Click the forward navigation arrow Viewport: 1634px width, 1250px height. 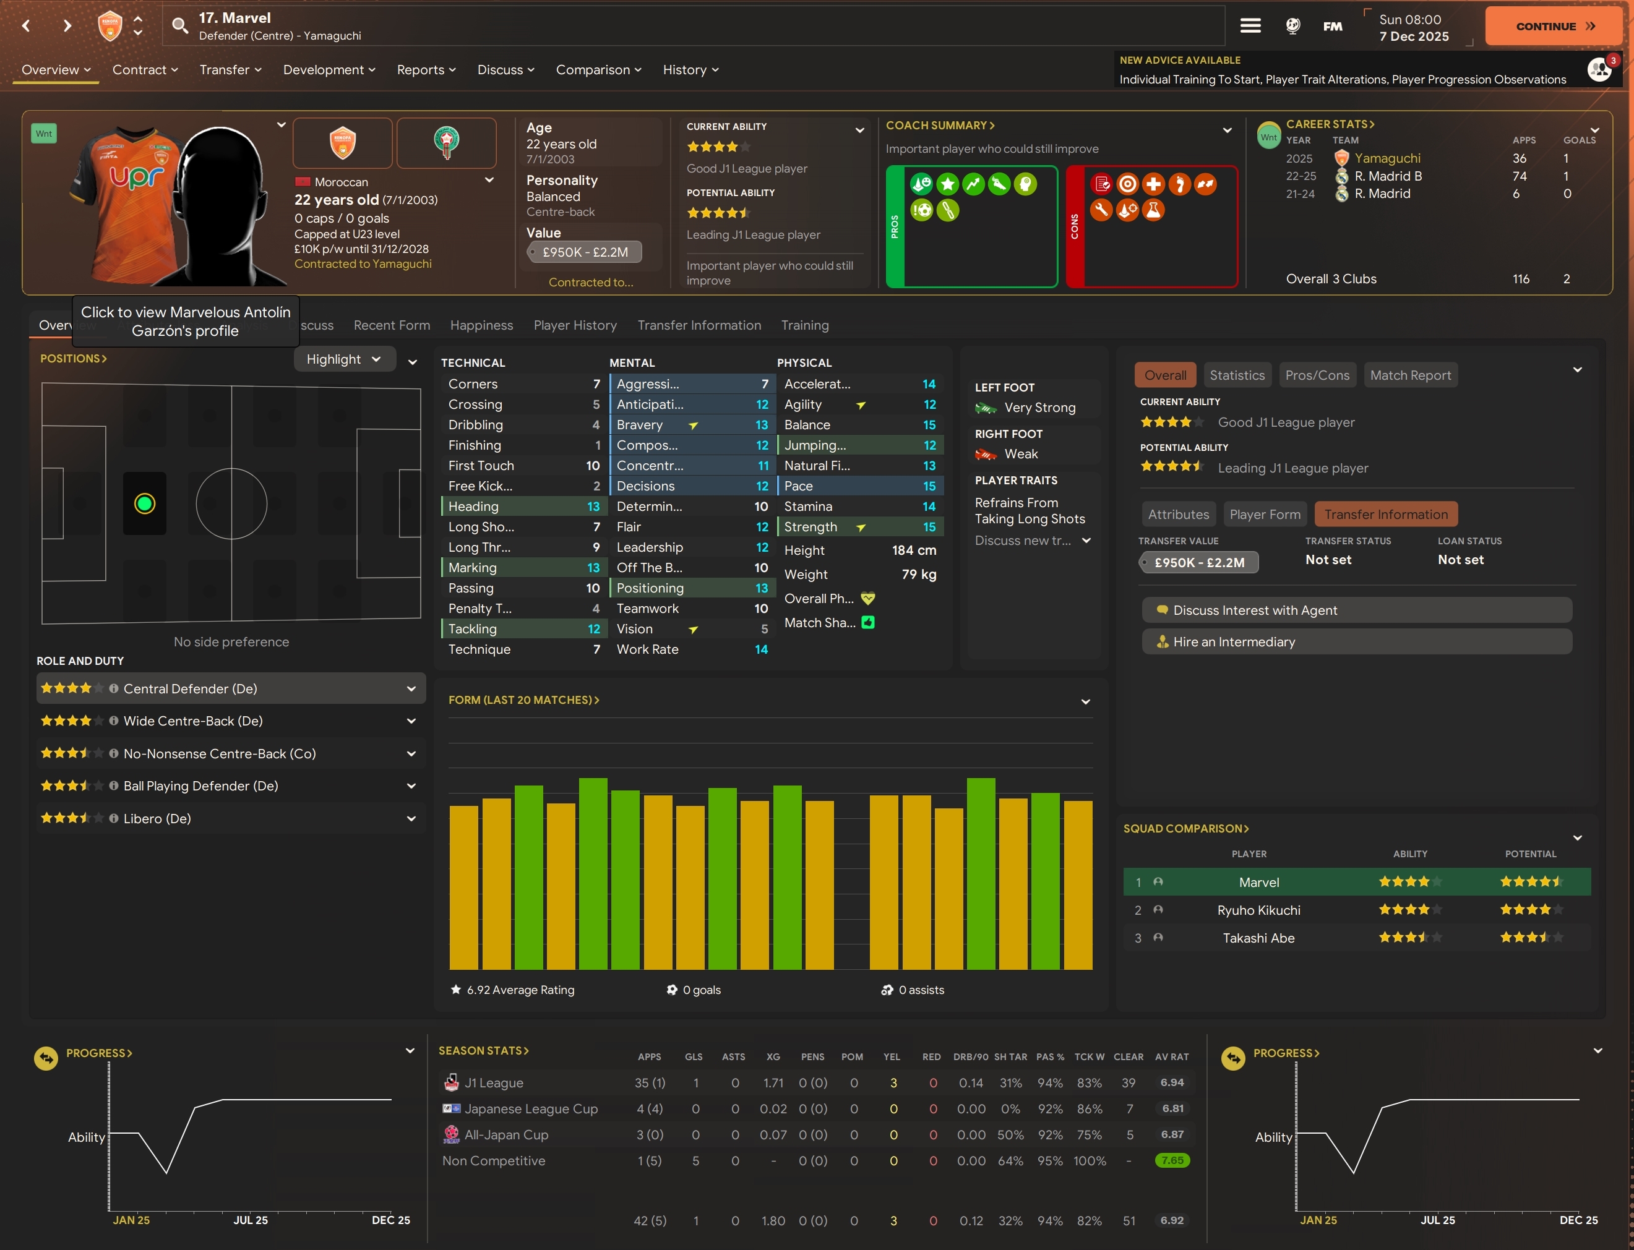(x=67, y=26)
